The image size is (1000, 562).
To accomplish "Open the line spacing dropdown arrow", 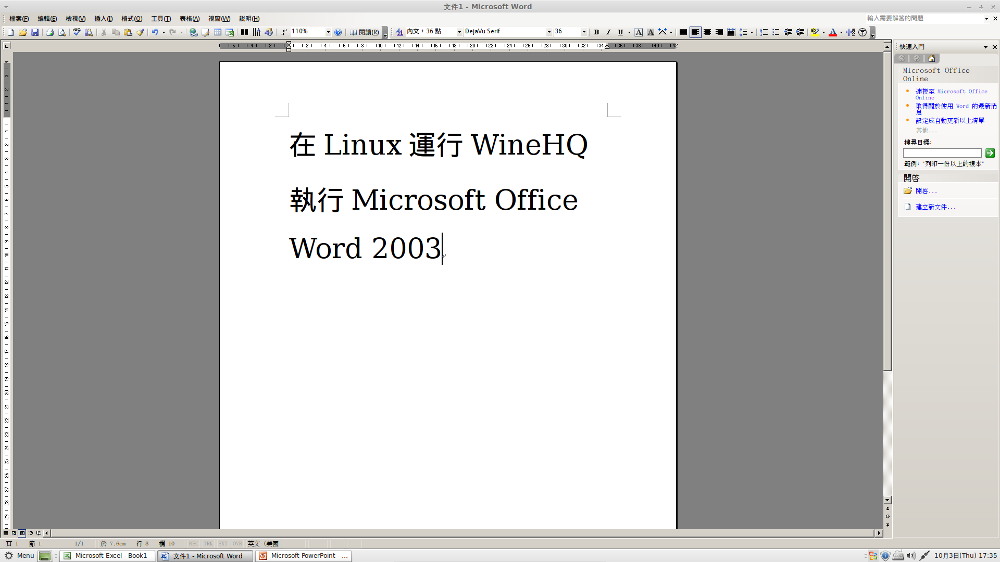I will click(x=752, y=32).
